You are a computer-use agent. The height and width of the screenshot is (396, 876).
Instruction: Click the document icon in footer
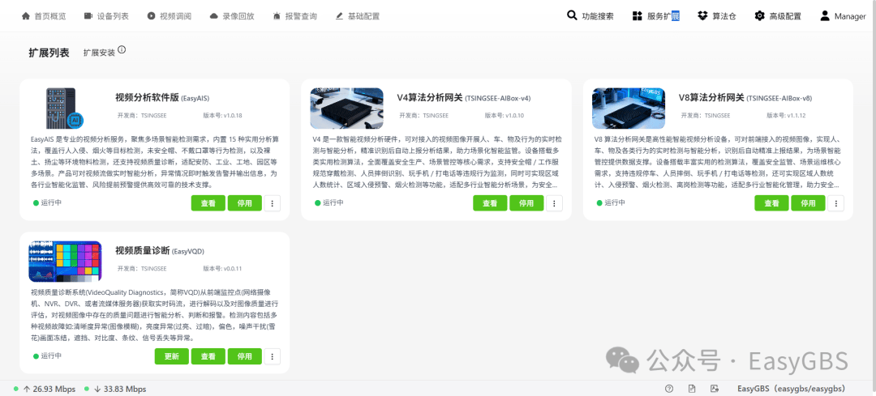coord(692,389)
